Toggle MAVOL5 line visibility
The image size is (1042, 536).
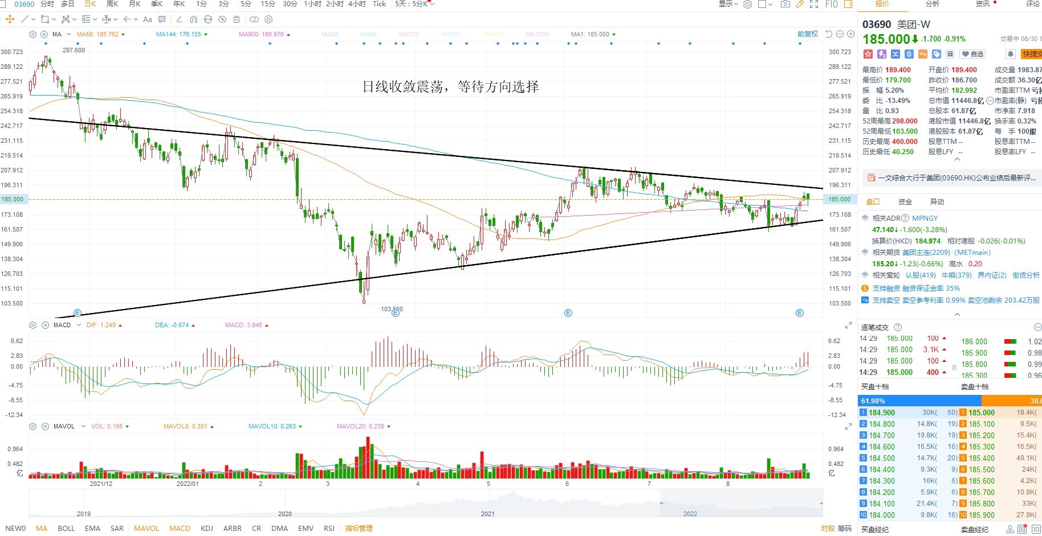188,426
